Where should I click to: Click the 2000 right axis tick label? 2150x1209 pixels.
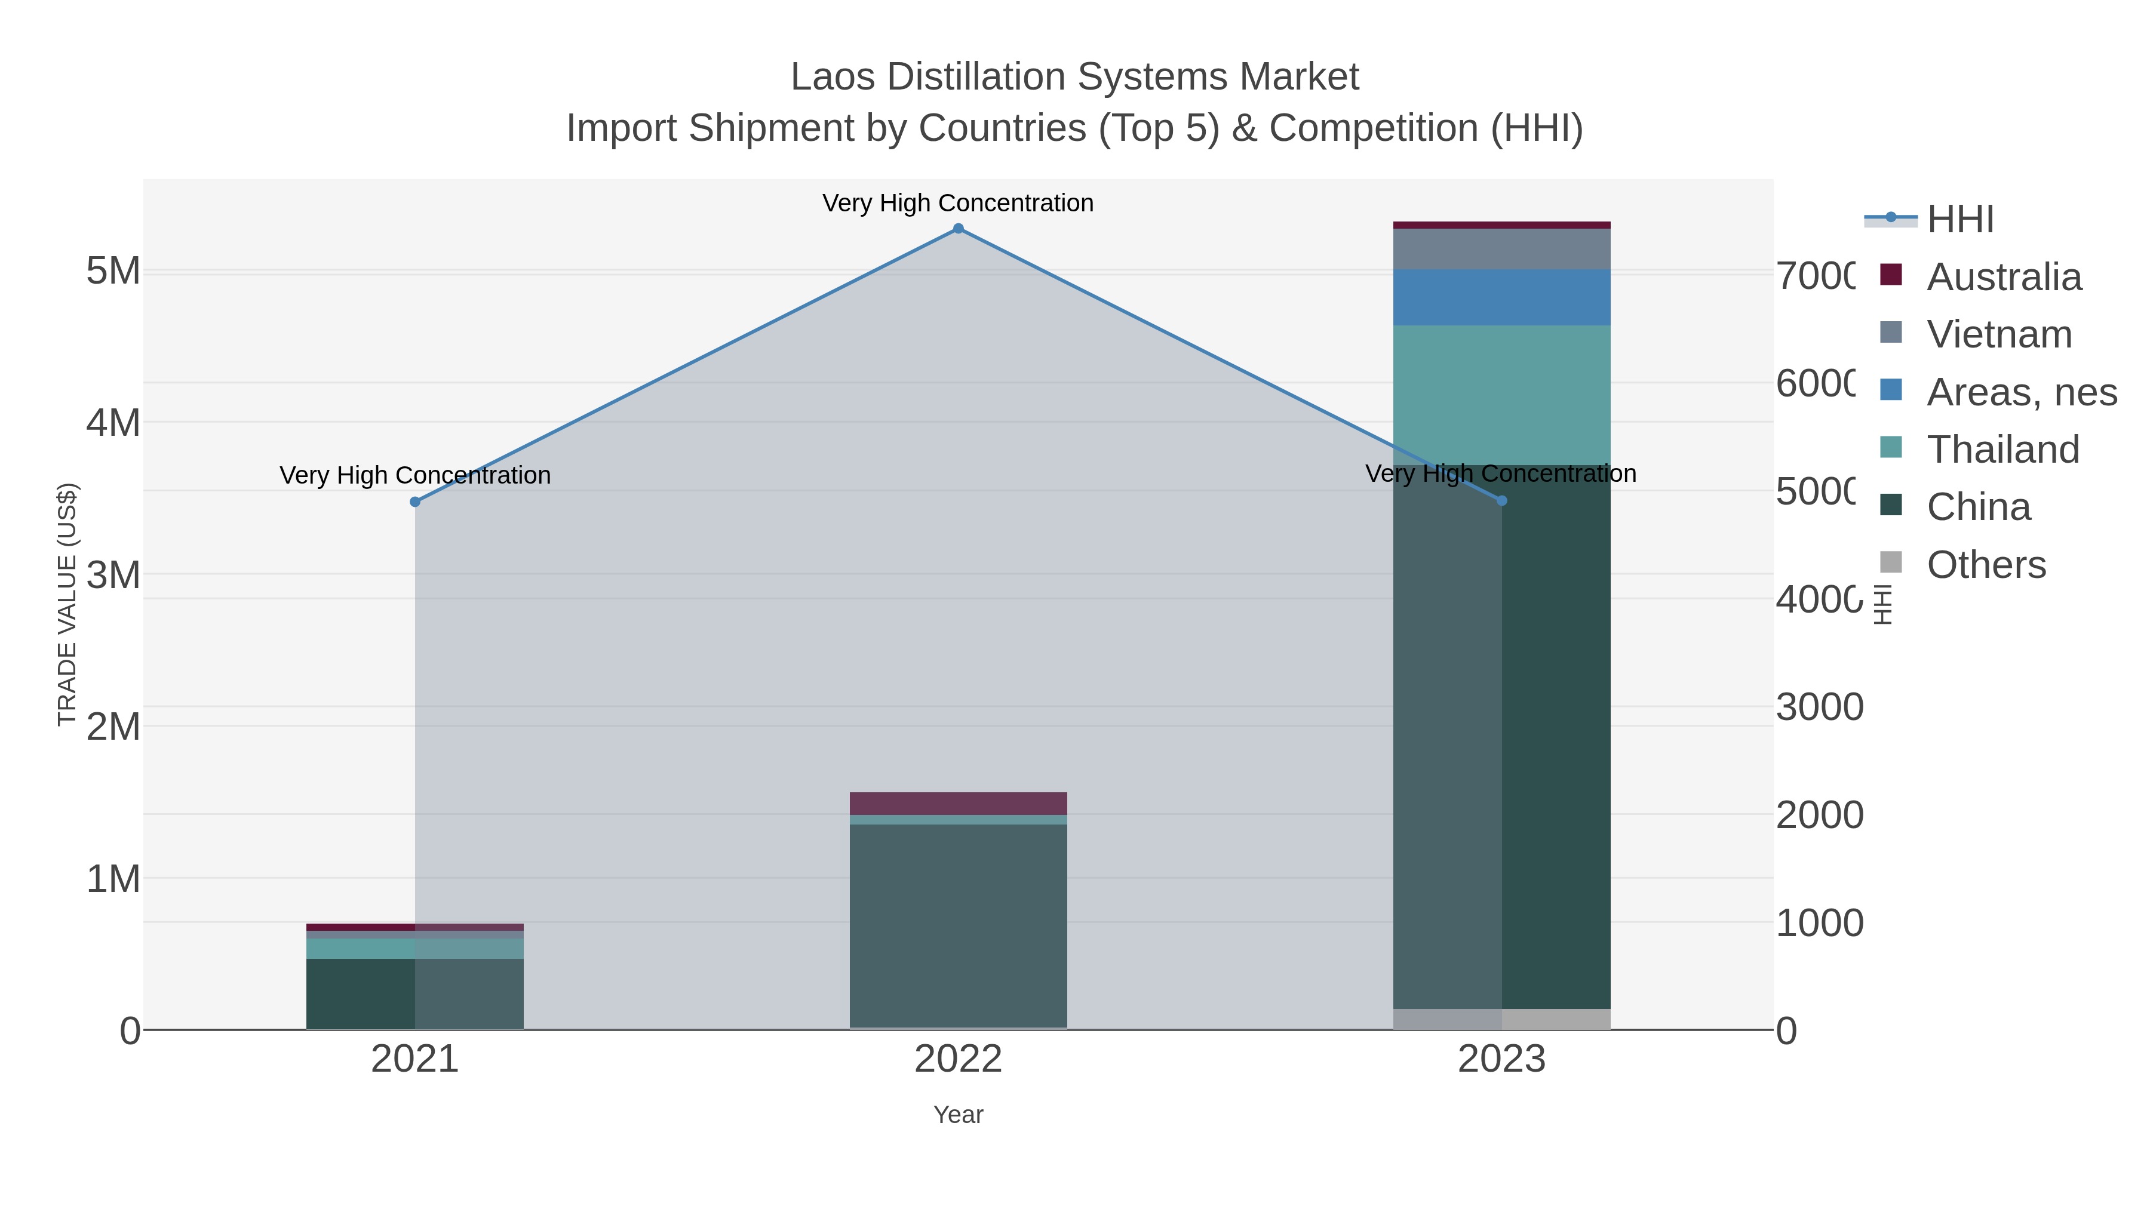1820,814
